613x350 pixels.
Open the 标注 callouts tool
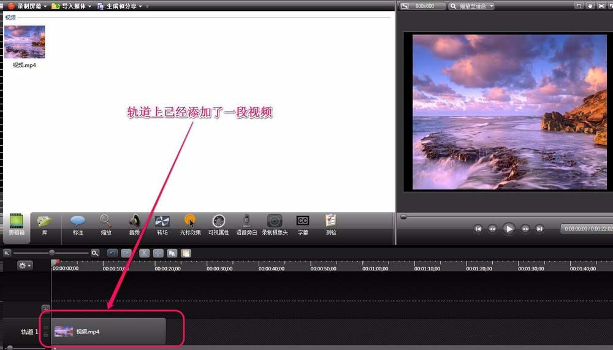(x=78, y=224)
